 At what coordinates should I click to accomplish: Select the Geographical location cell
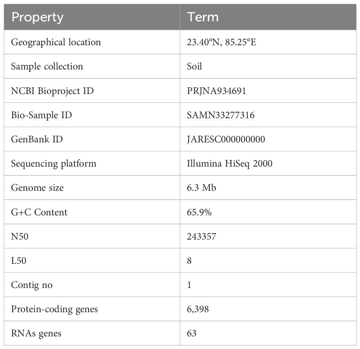92,42
